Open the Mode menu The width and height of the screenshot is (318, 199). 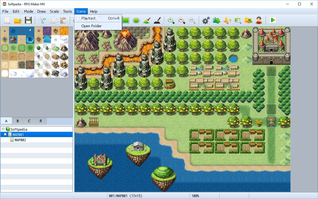tap(29, 11)
